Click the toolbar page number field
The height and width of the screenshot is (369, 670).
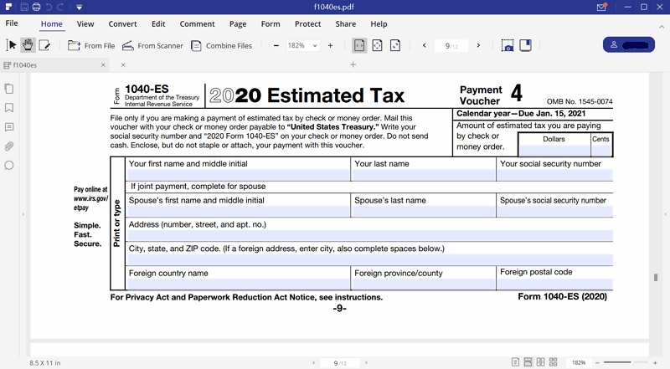click(451, 46)
